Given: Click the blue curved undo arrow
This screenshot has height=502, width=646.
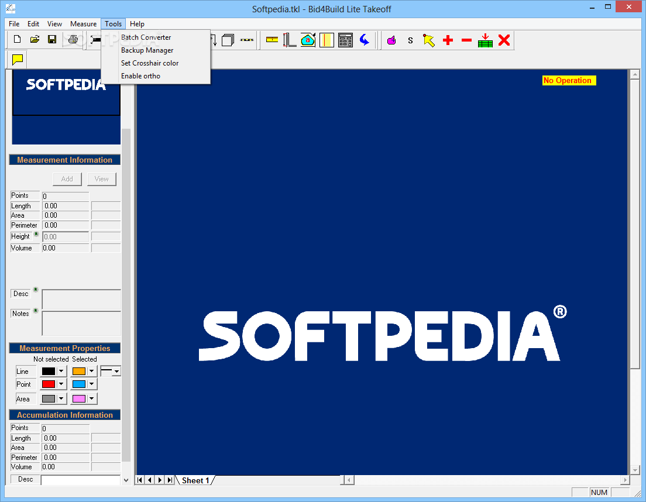Looking at the screenshot, I should pos(364,40).
